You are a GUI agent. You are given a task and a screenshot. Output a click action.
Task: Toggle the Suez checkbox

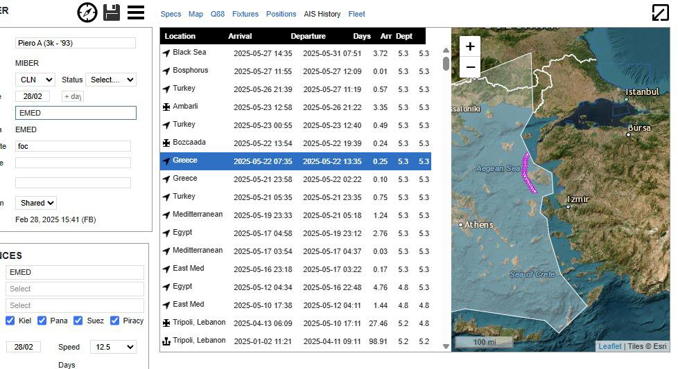tap(78, 321)
